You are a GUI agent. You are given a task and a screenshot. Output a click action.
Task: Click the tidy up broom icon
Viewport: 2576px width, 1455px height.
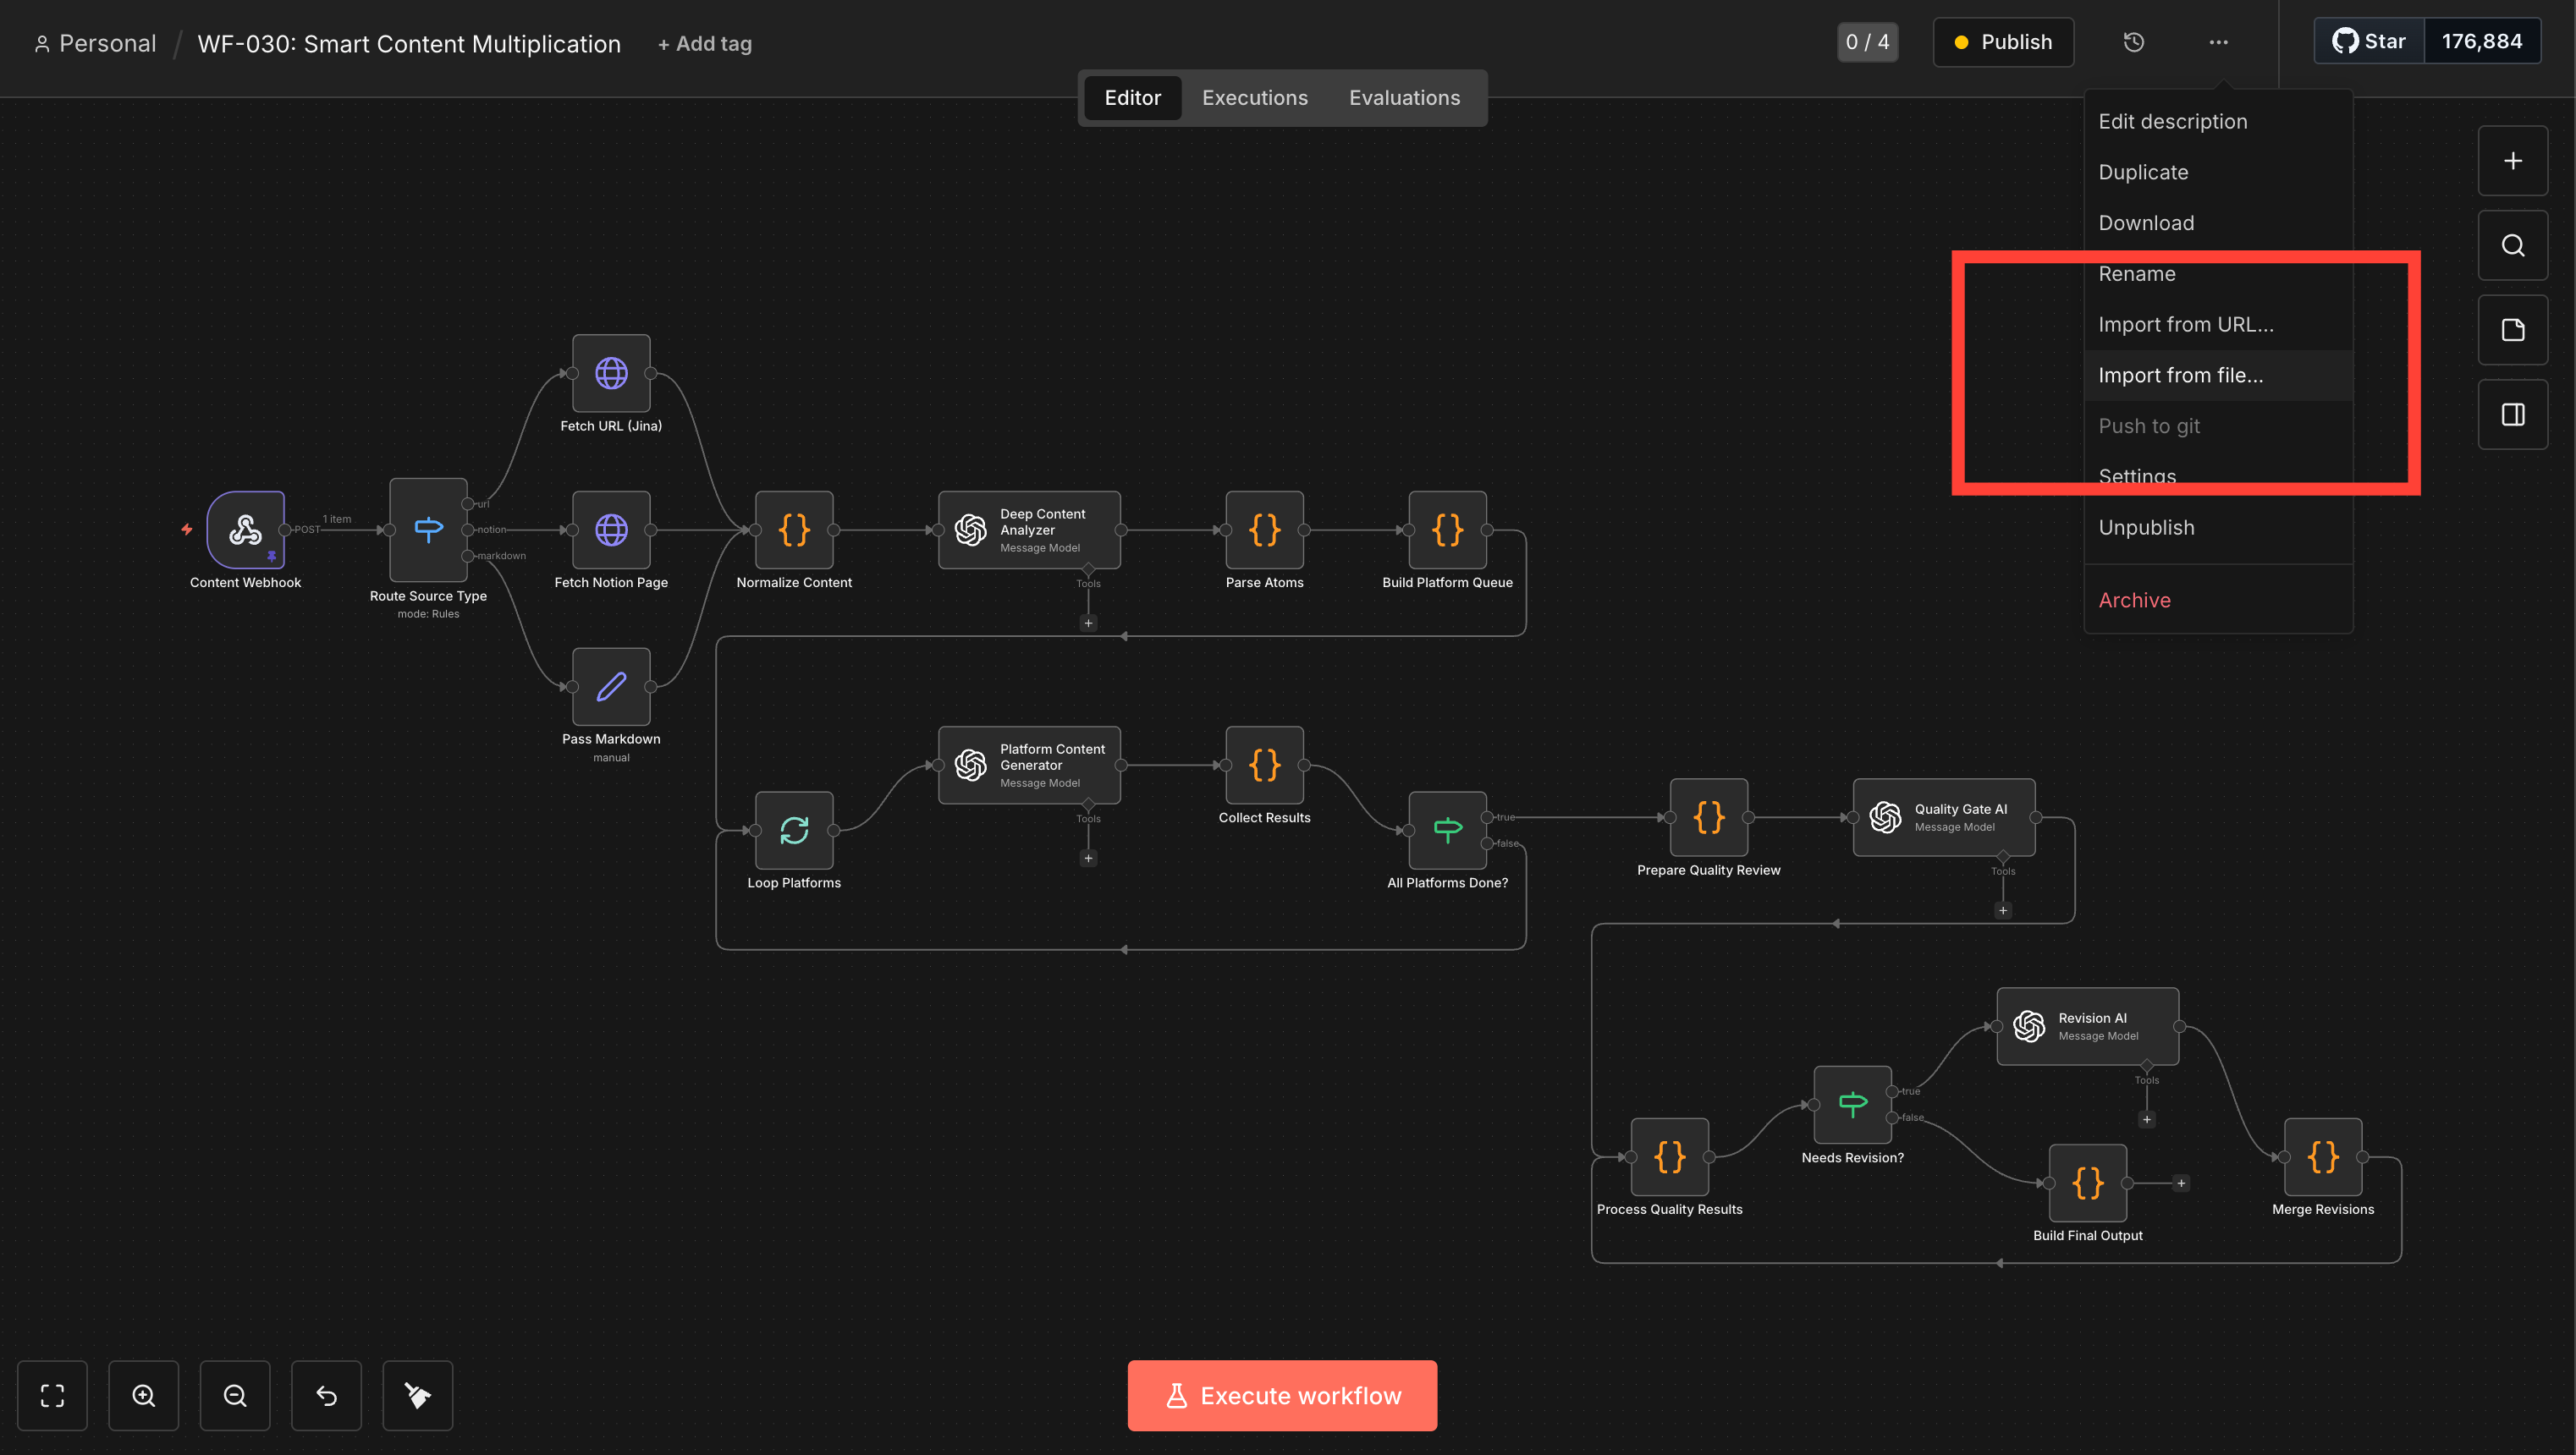click(x=417, y=1395)
